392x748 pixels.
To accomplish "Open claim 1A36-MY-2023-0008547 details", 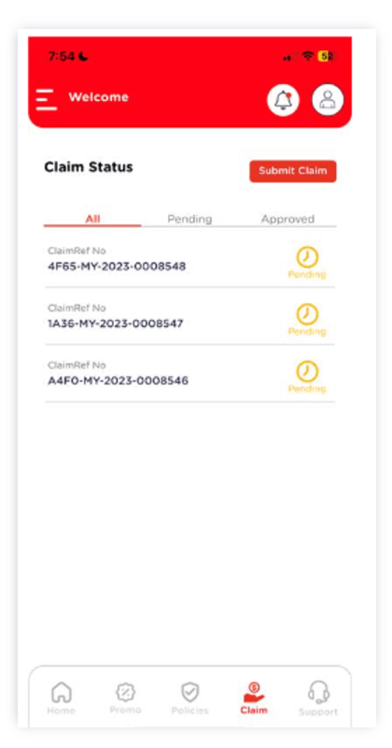I will [116, 323].
